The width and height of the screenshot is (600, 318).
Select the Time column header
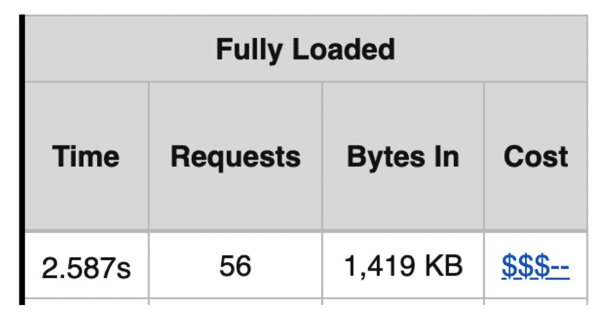pyautogui.click(x=86, y=157)
